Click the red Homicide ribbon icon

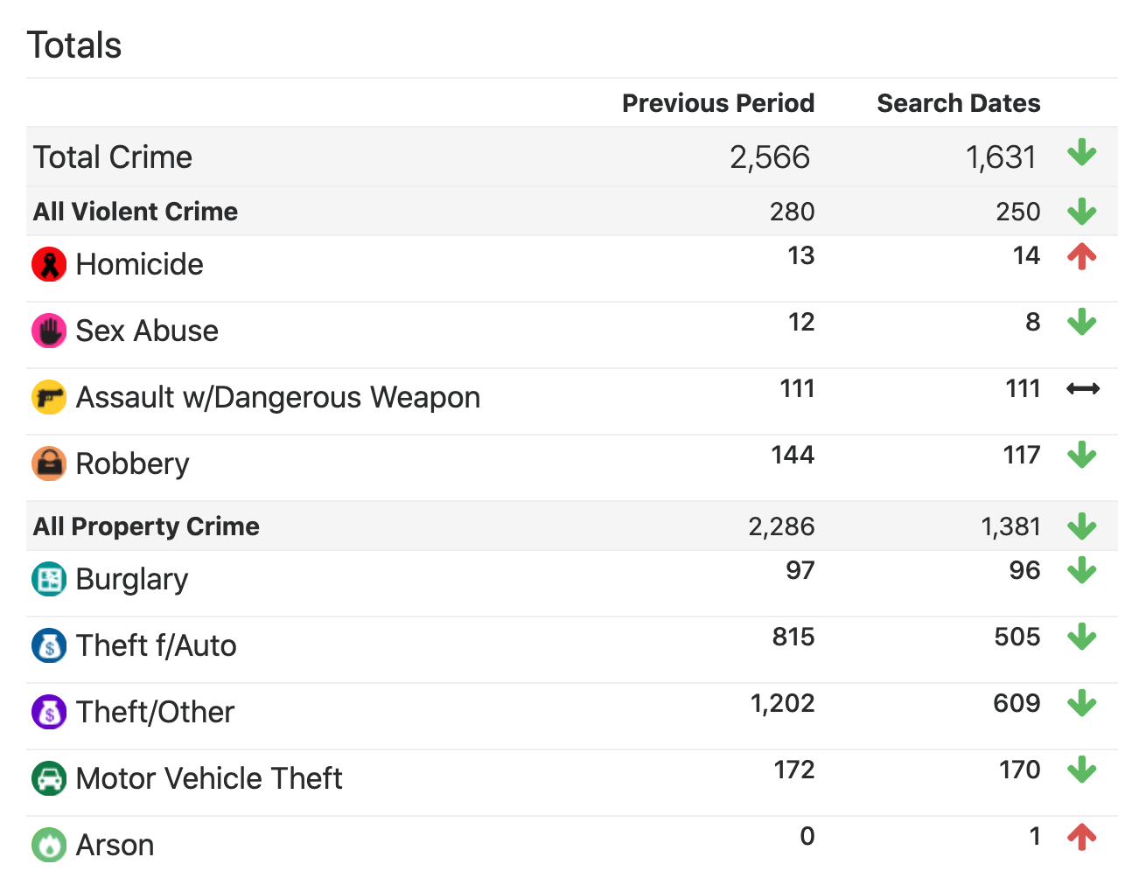[x=49, y=264]
